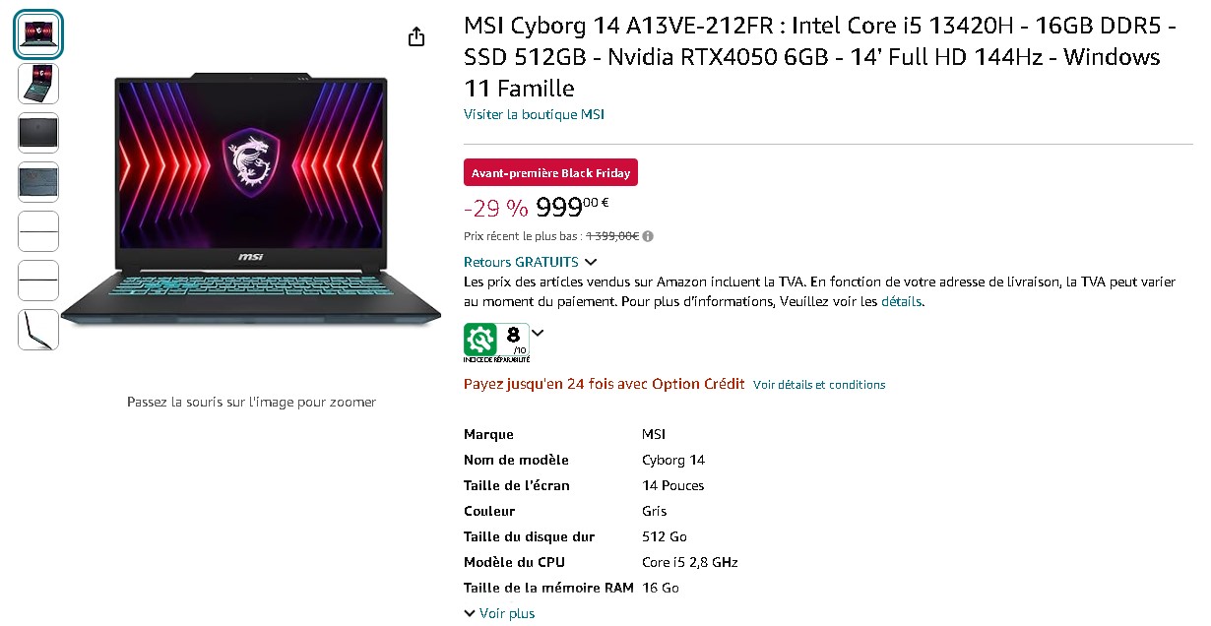Open Voir détails et conditions link
The width and height of the screenshot is (1211, 626).
tap(819, 385)
